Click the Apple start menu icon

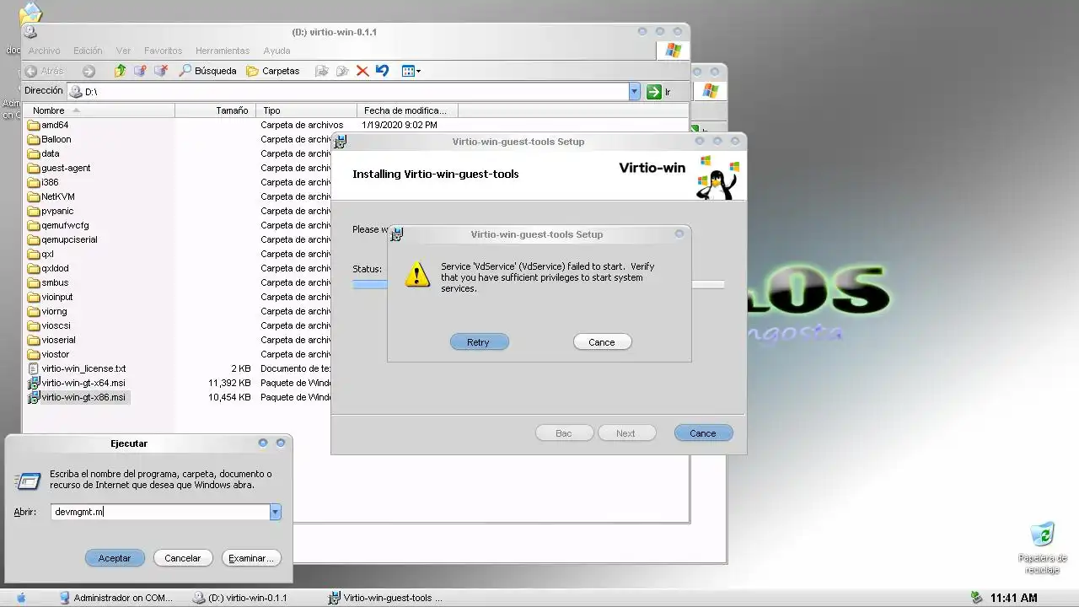22,598
